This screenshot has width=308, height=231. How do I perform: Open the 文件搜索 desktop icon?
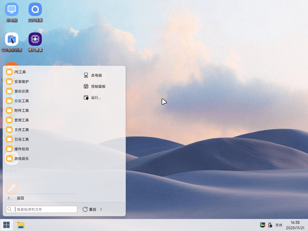[35, 12]
